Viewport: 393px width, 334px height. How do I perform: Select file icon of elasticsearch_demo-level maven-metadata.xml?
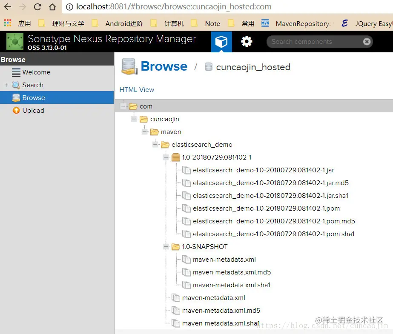coord(176,298)
